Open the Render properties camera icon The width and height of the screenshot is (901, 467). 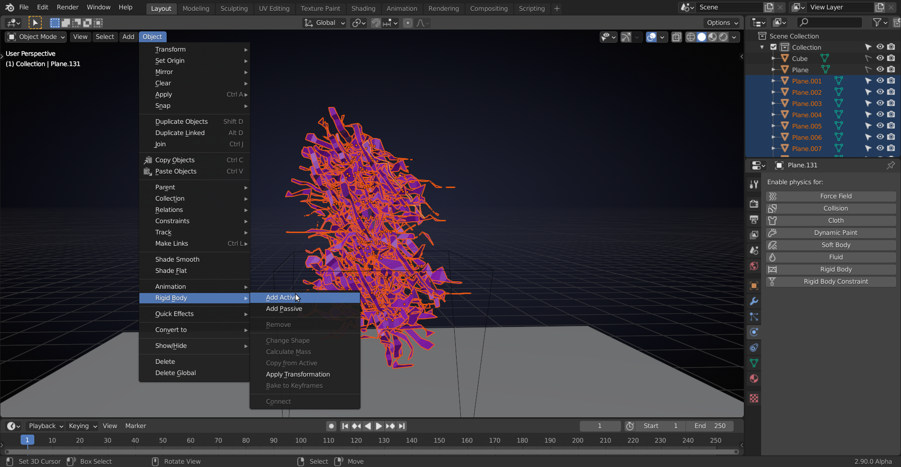pyautogui.click(x=754, y=203)
